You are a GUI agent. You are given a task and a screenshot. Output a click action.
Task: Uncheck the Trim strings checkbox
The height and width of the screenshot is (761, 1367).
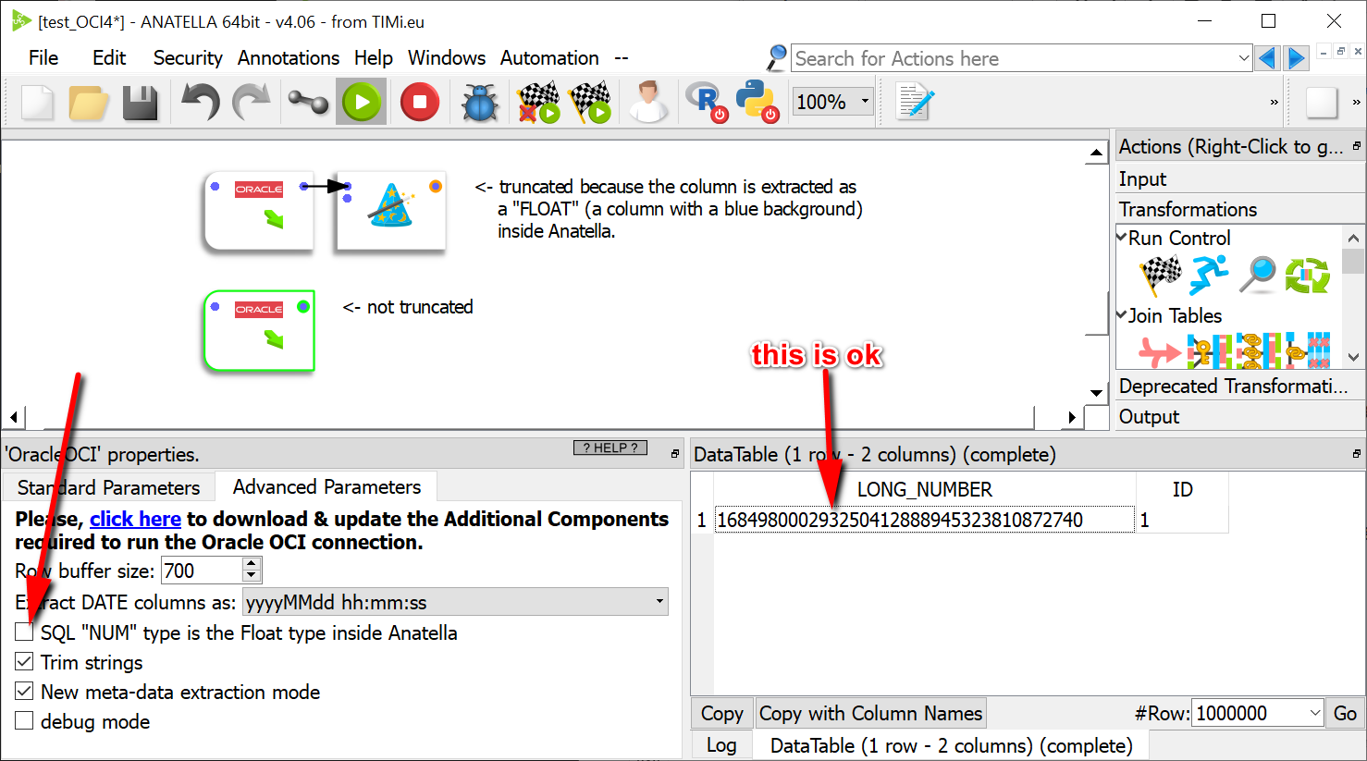click(x=25, y=662)
